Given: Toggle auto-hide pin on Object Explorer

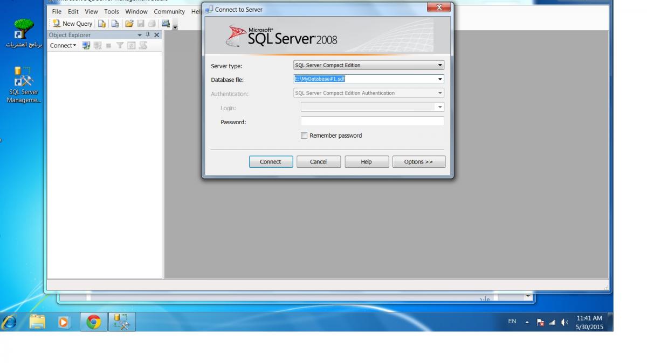Looking at the screenshot, I should click(148, 35).
